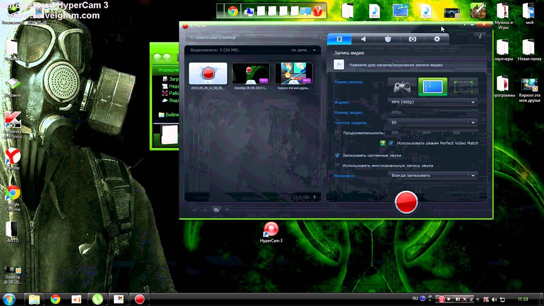Enable 'Использовать многоканальную запись звука' checkbox
The height and width of the screenshot is (306, 544).
click(x=337, y=166)
